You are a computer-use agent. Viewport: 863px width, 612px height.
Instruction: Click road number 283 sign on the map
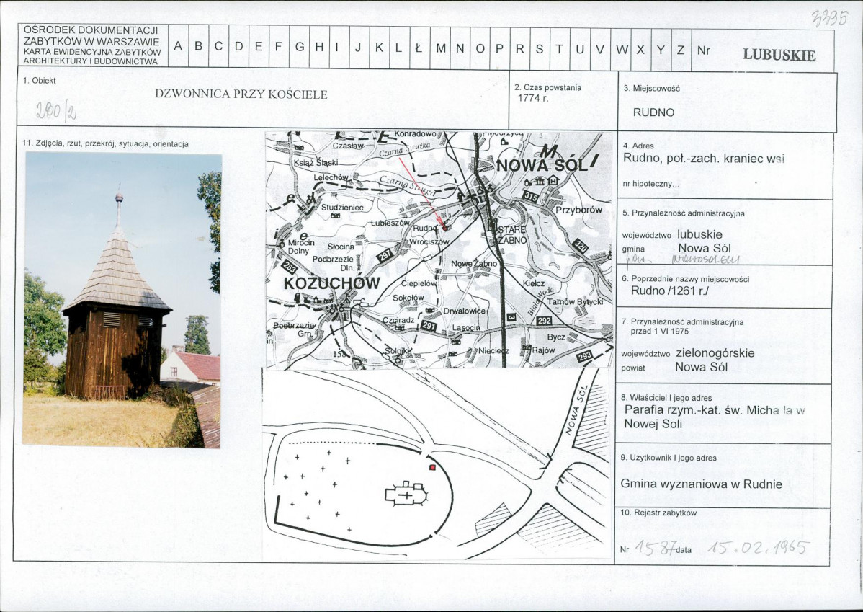coord(289,267)
